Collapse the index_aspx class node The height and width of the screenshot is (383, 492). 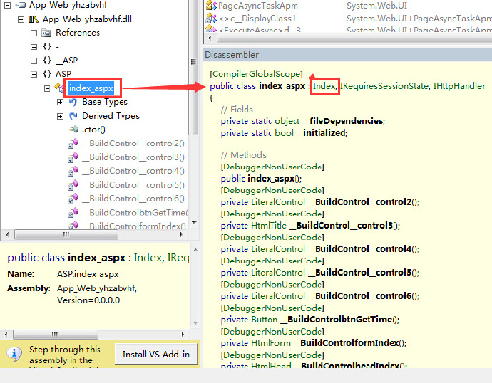[47, 88]
